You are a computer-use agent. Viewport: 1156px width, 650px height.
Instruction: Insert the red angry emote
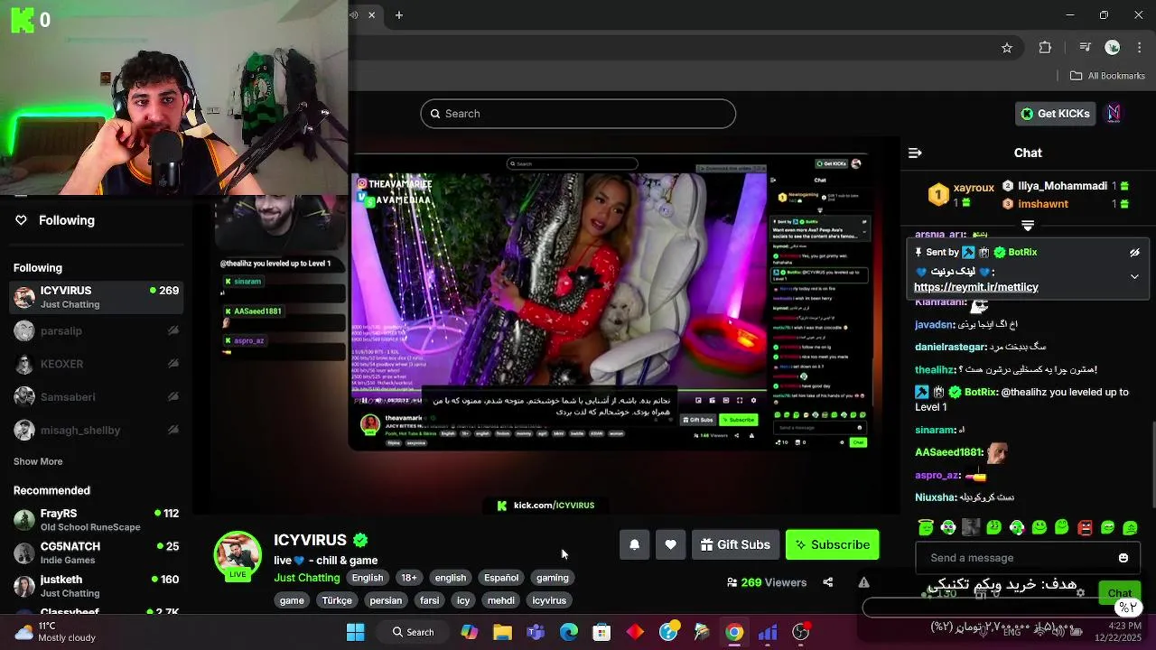[x=1085, y=527]
